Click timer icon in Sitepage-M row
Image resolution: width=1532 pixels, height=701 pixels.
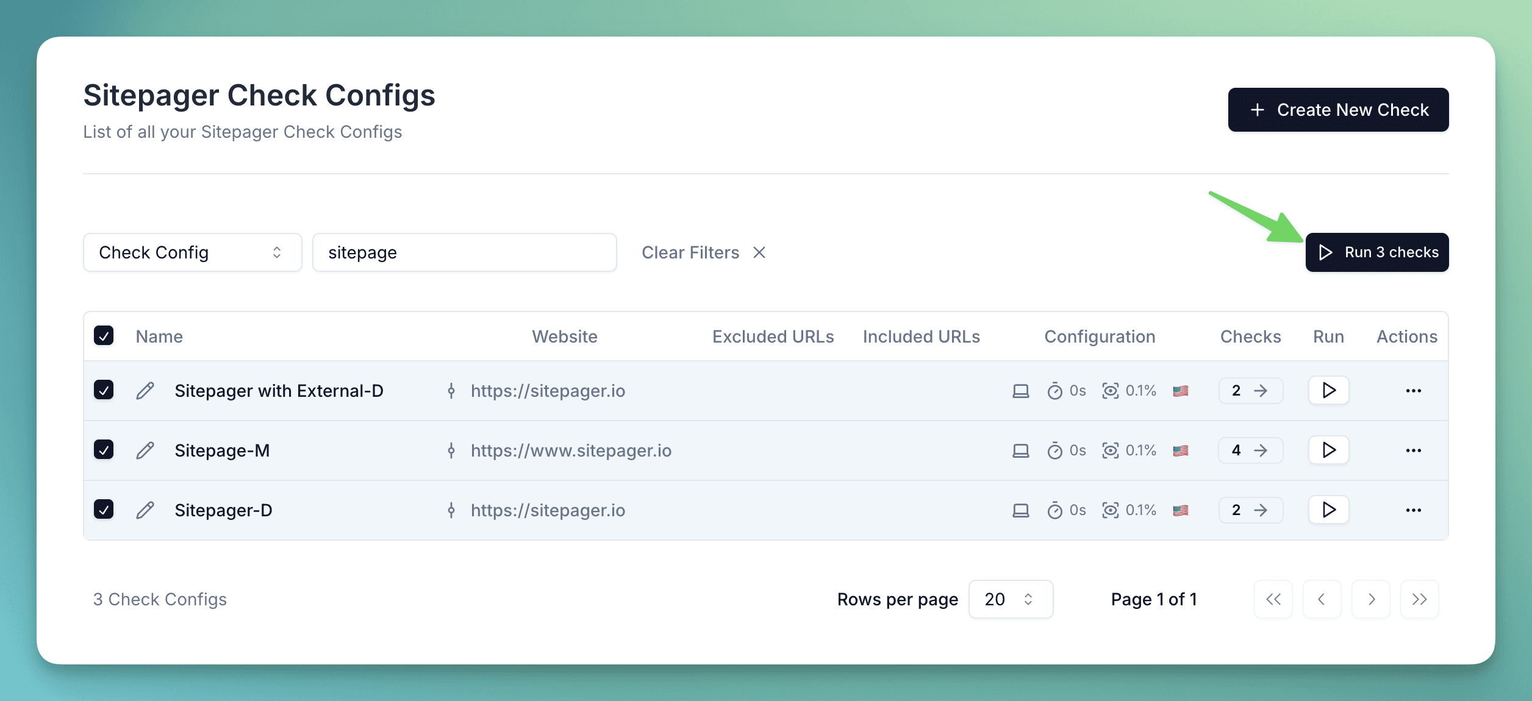click(x=1055, y=450)
